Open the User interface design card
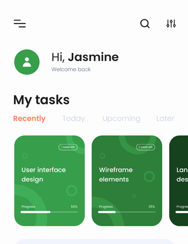Viewport: 188px width, 244px height. click(49, 181)
